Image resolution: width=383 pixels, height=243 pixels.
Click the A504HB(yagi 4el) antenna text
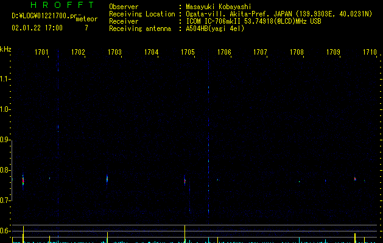click(x=215, y=29)
